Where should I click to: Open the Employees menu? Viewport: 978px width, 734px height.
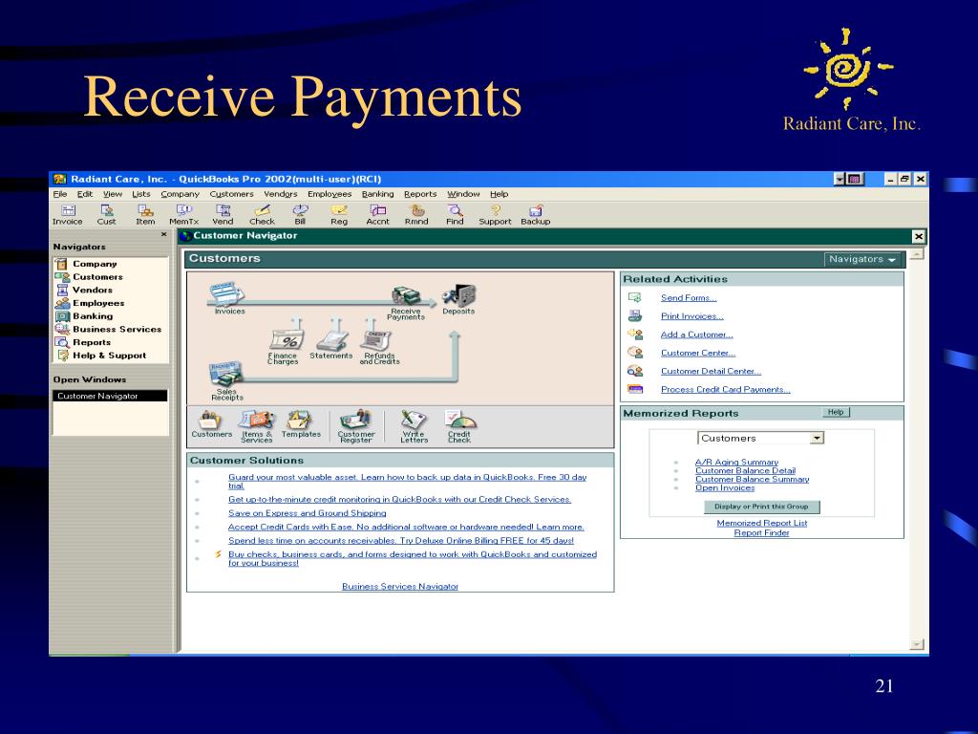(x=330, y=194)
